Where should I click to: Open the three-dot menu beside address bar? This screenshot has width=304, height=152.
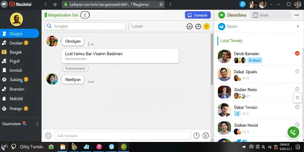(x=170, y=4)
